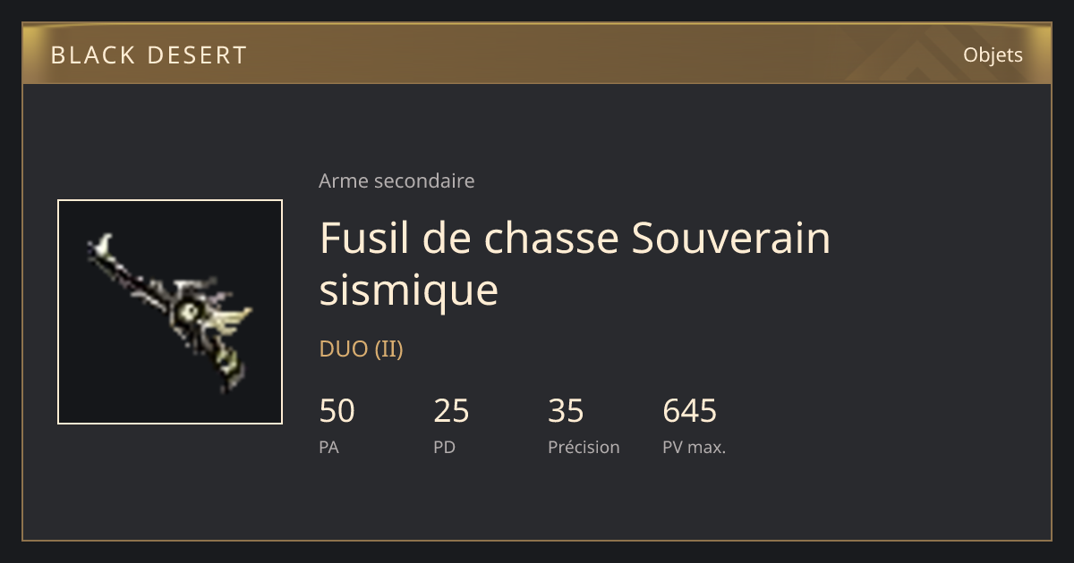Click the PV max. stat label
Image resolution: width=1074 pixels, height=563 pixels.
[x=694, y=448]
